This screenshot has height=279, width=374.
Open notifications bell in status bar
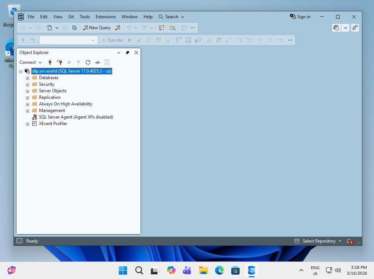click(x=350, y=241)
